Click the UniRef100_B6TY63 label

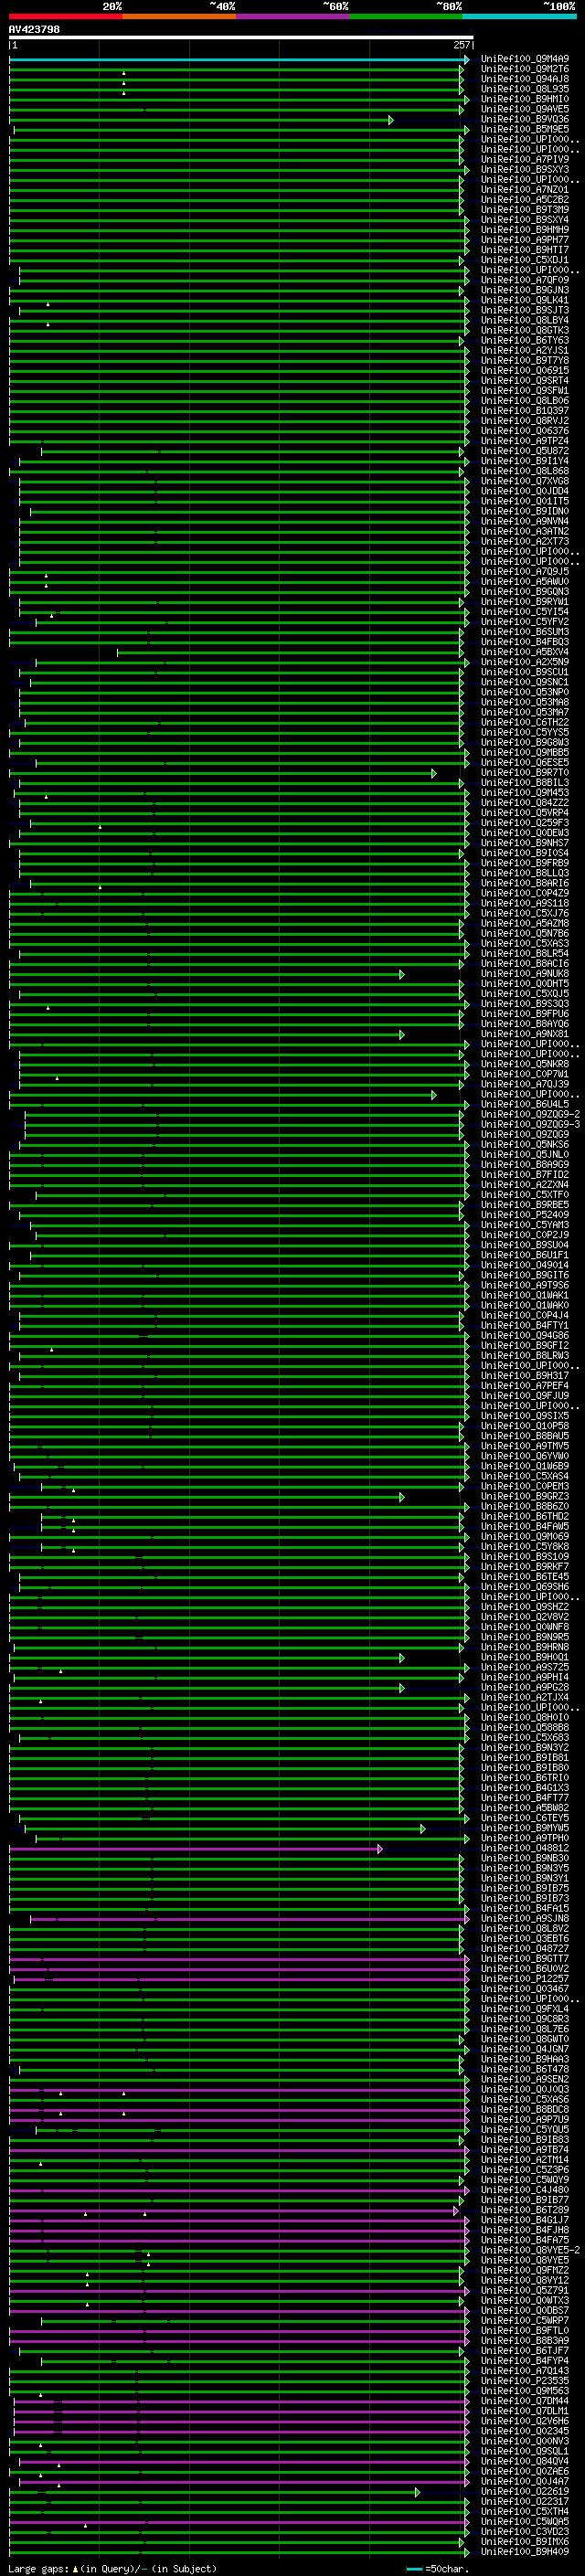point(525,340)
